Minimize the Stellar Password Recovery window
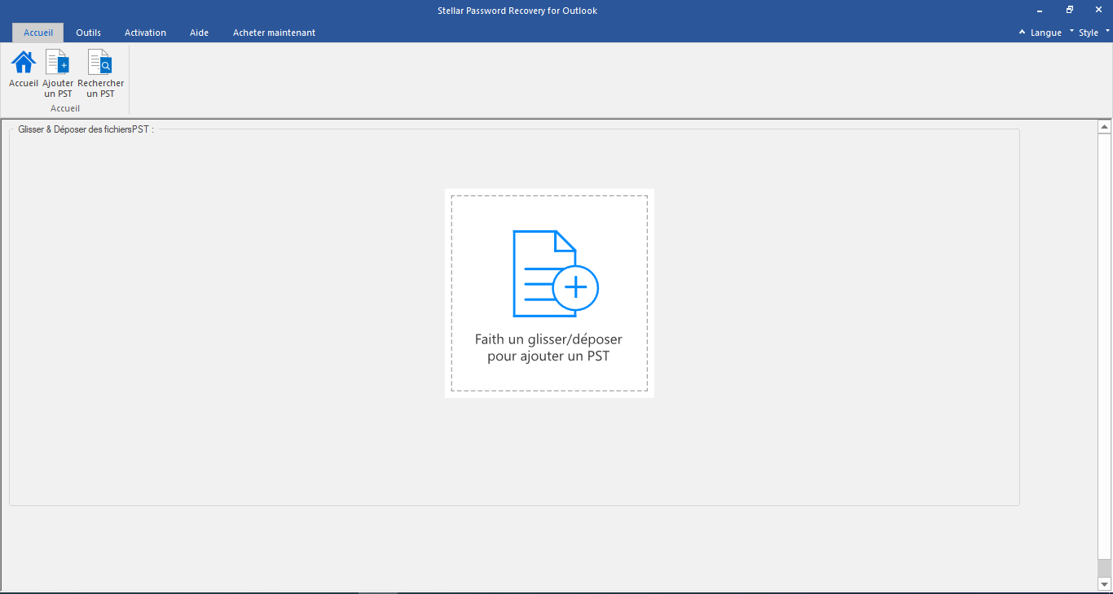The height and width of the screenshot is (594, 1113). (x=1040, y=10)
